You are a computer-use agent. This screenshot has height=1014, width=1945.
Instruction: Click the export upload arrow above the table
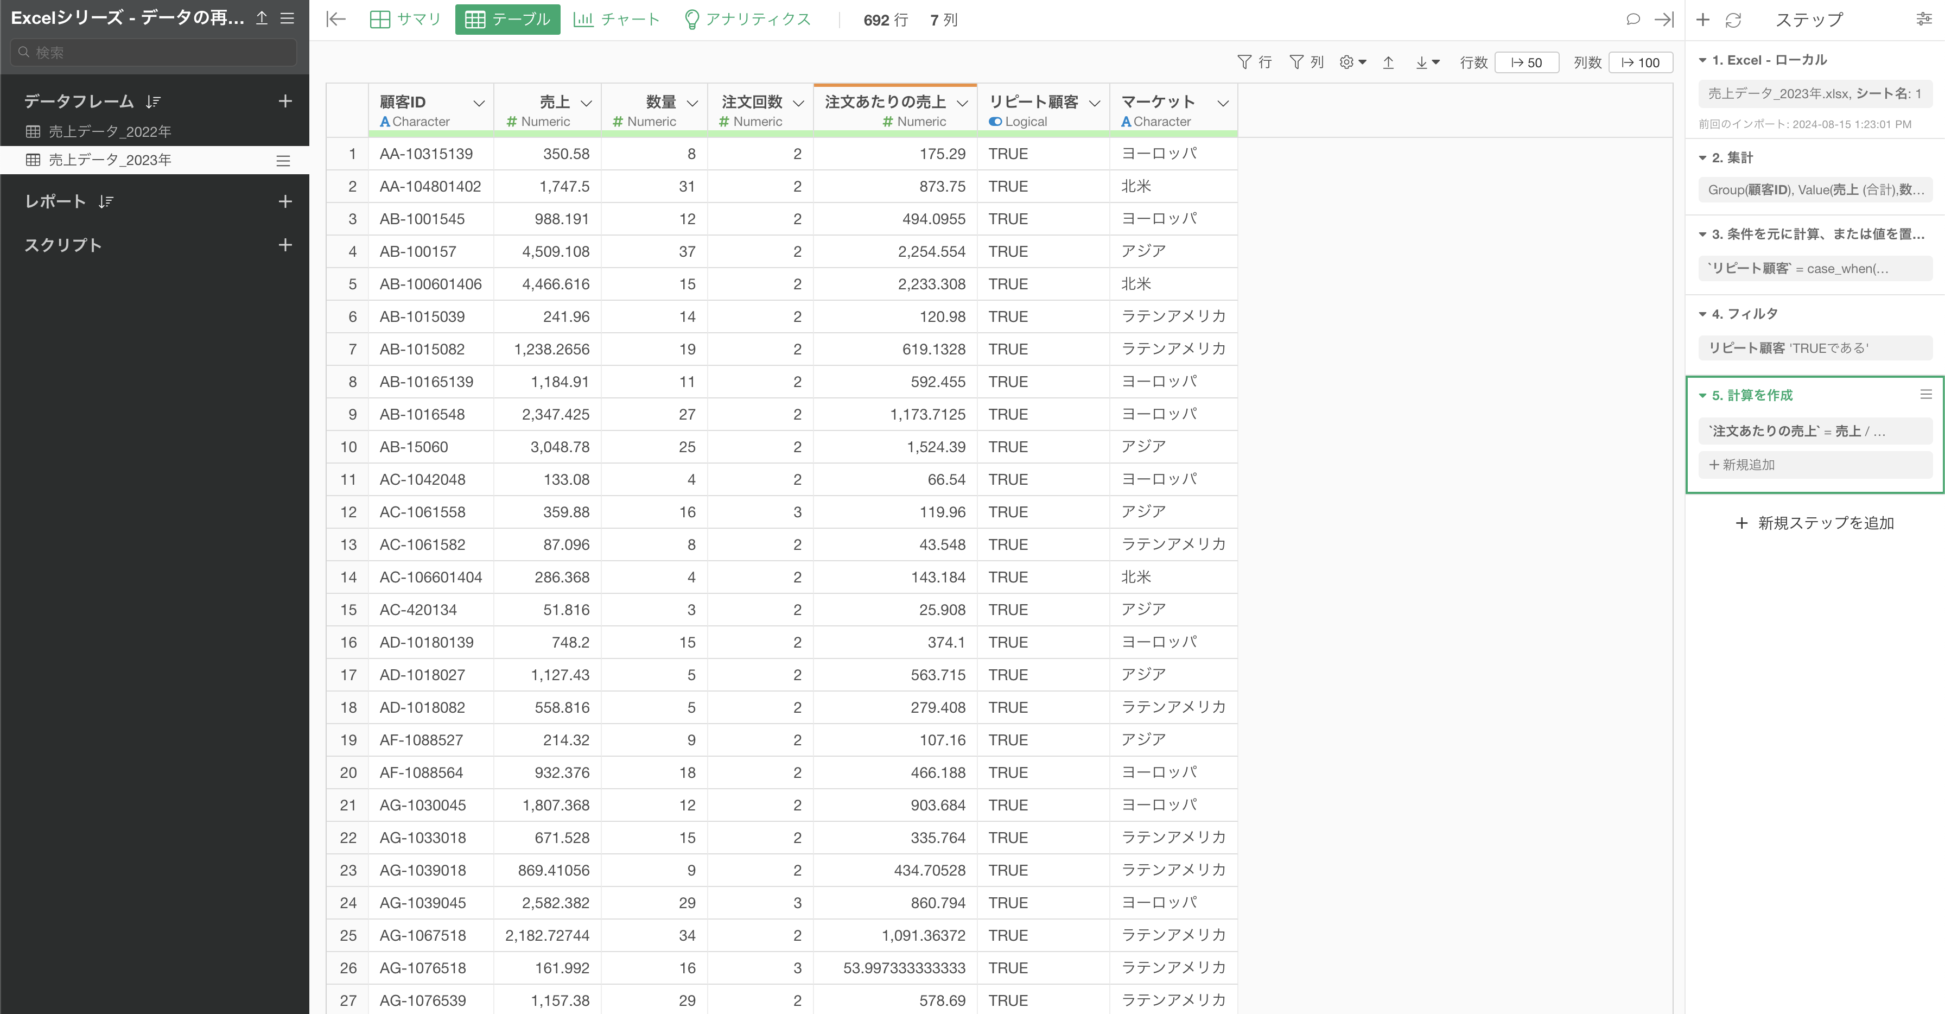[x=1388, y=62]
